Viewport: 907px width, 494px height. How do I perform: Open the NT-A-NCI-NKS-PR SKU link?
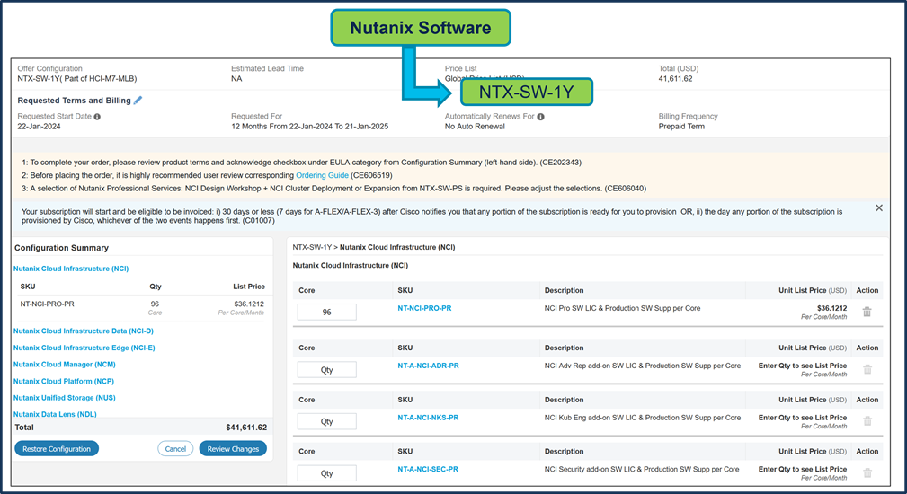428,418
